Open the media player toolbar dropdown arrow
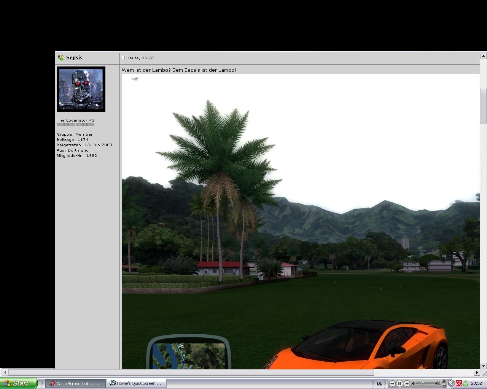 click(x=444, y=386)
